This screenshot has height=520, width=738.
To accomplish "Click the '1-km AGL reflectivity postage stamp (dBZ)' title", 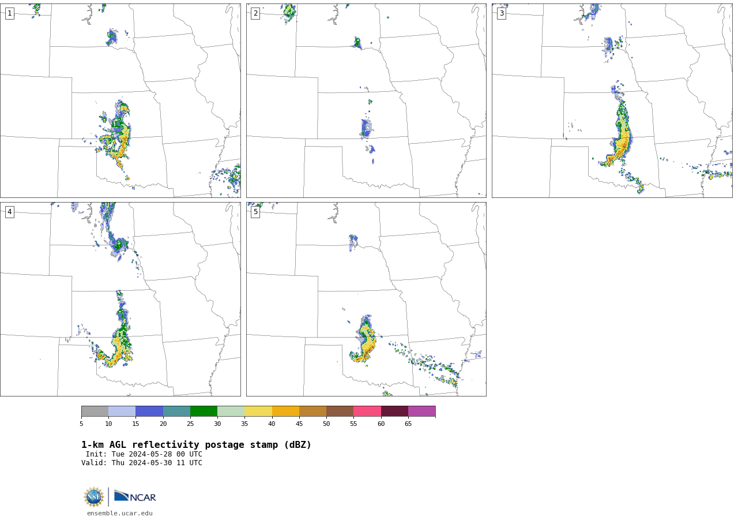I will [196, 445].
